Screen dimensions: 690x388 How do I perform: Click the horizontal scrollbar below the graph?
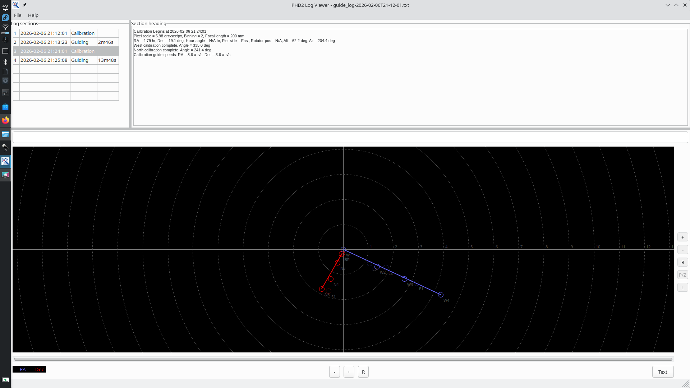coord(343,359)
